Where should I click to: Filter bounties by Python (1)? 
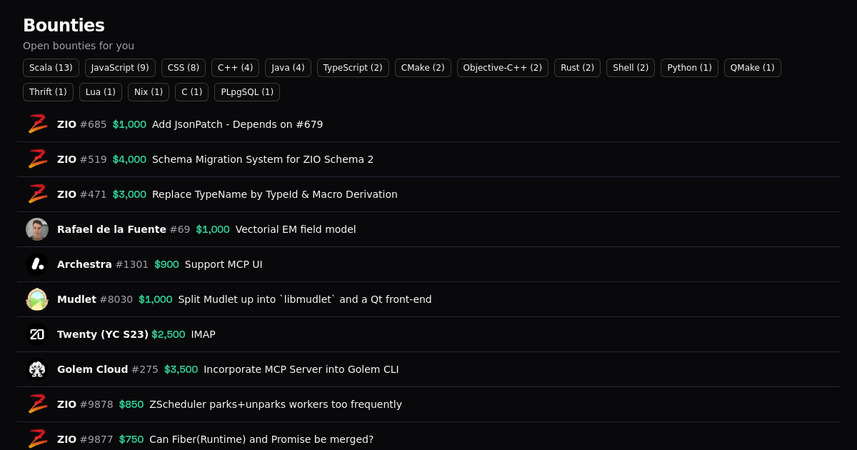(689, 68)
